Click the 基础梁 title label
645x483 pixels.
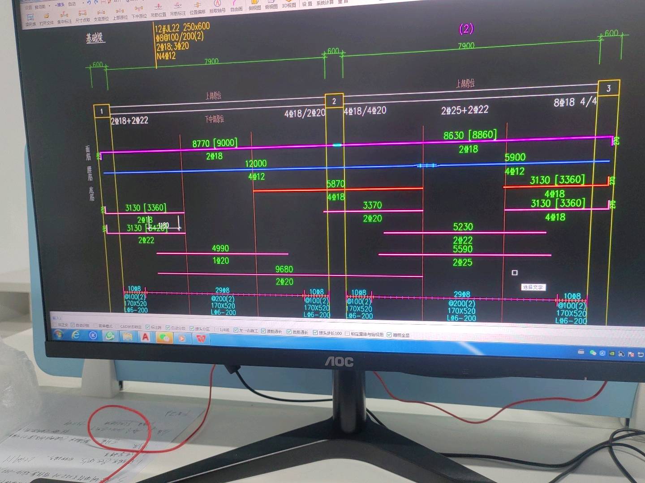(95, 38)
